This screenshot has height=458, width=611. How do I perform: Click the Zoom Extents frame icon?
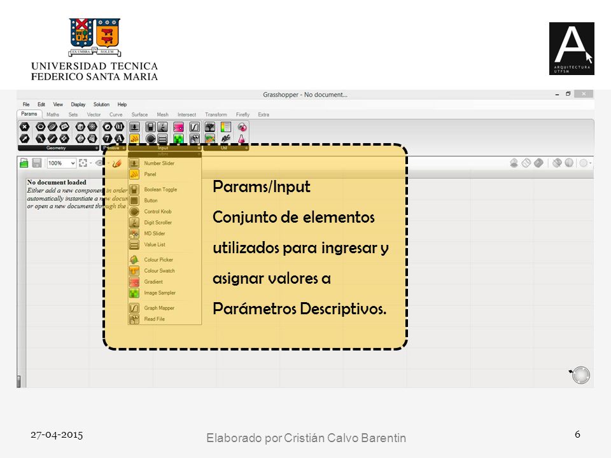pyautogui.click(x=83, y=163)
